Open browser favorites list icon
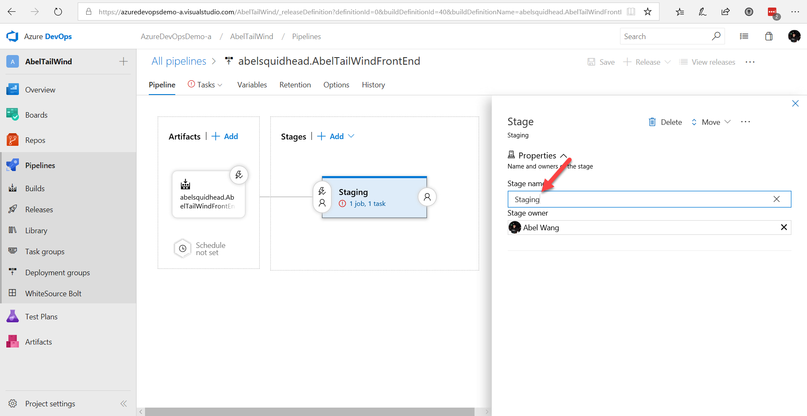 (x=680, y=12)
